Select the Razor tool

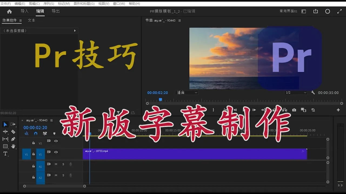[13, 132]
